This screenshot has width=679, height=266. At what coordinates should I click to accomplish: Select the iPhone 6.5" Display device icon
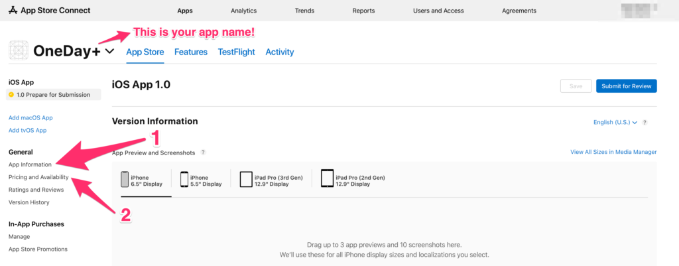click(125, 179)
